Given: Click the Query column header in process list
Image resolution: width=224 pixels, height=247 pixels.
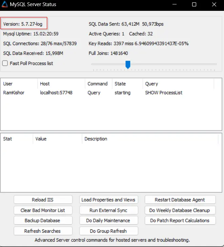Looking at the screenshot, I should click(x=178, y=84).
